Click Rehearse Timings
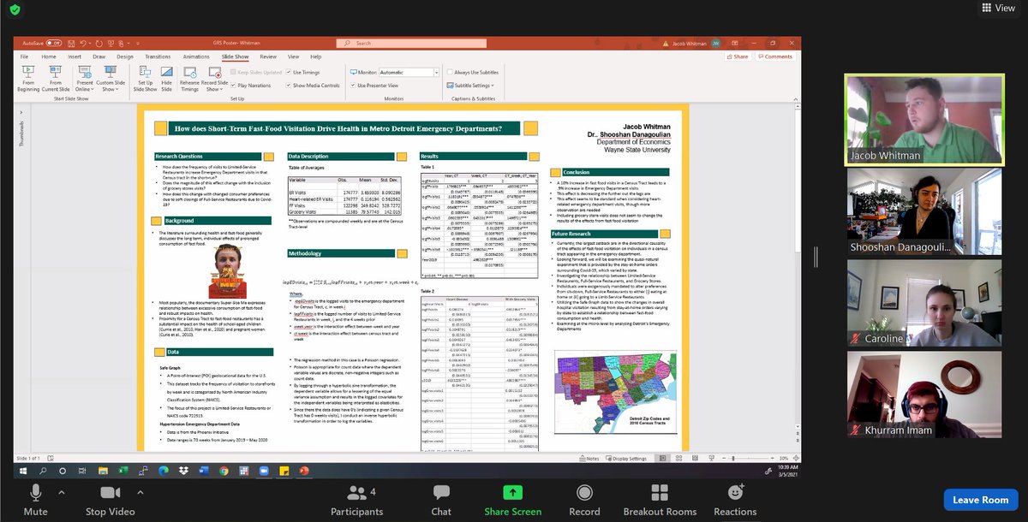Viewport: 1028px width, 522px height. point(189,77)
